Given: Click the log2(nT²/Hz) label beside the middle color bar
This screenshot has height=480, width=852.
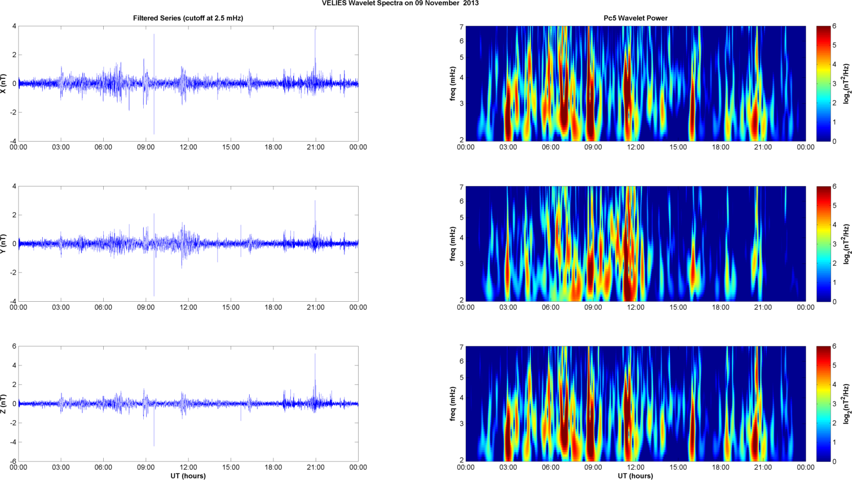Looking at the screenshot, I should pyautogui.click(x=846, y=244).
